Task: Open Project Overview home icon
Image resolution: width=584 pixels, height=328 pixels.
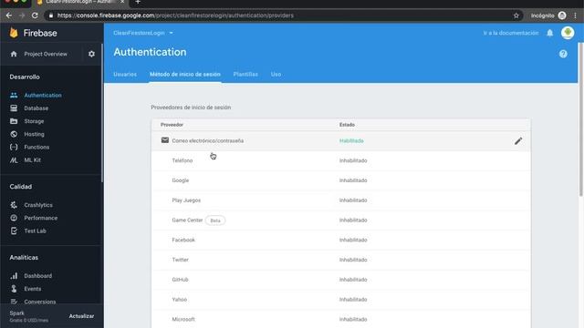Action: tap(14, 54)
